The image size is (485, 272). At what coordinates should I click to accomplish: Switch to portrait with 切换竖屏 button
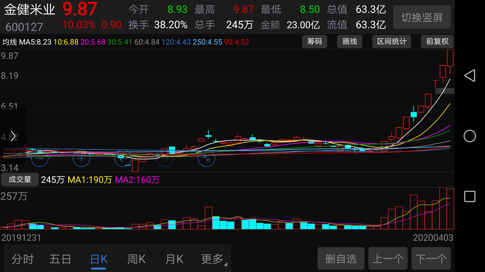(x=422, y=17)
